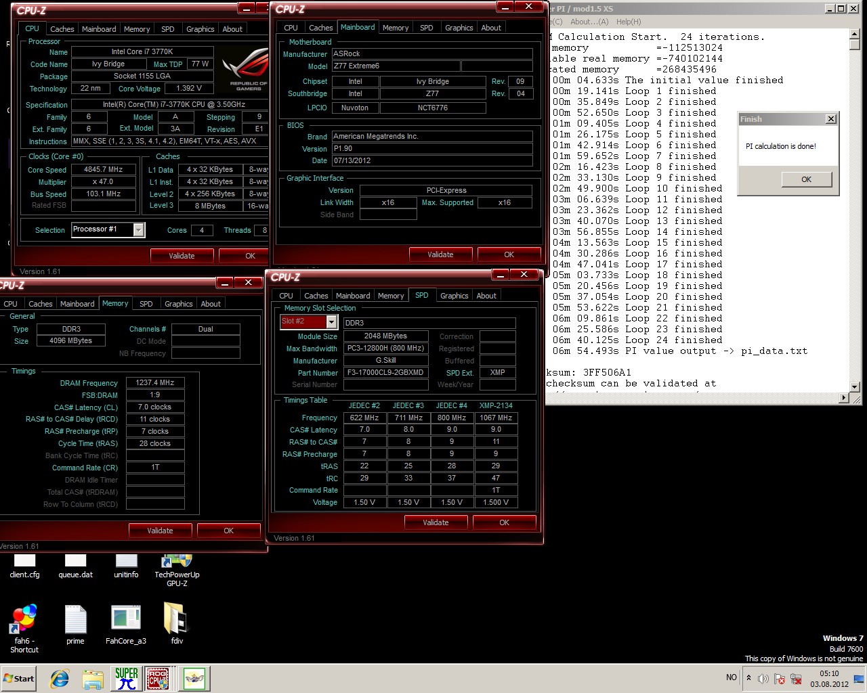Switch to Super PI taskbar icon
This screenshot has height=693, width=867.
[127, 679]
